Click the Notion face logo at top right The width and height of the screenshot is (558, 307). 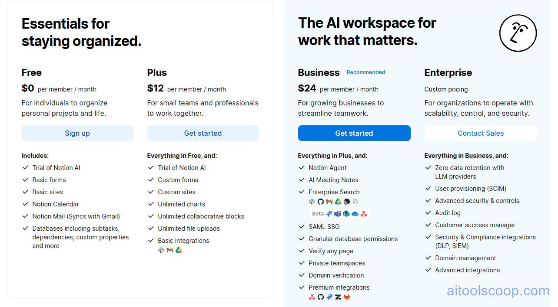pos(518,33)
